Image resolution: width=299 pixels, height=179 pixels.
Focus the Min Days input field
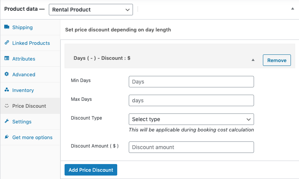pyautogui.click(x=191, y=82)
